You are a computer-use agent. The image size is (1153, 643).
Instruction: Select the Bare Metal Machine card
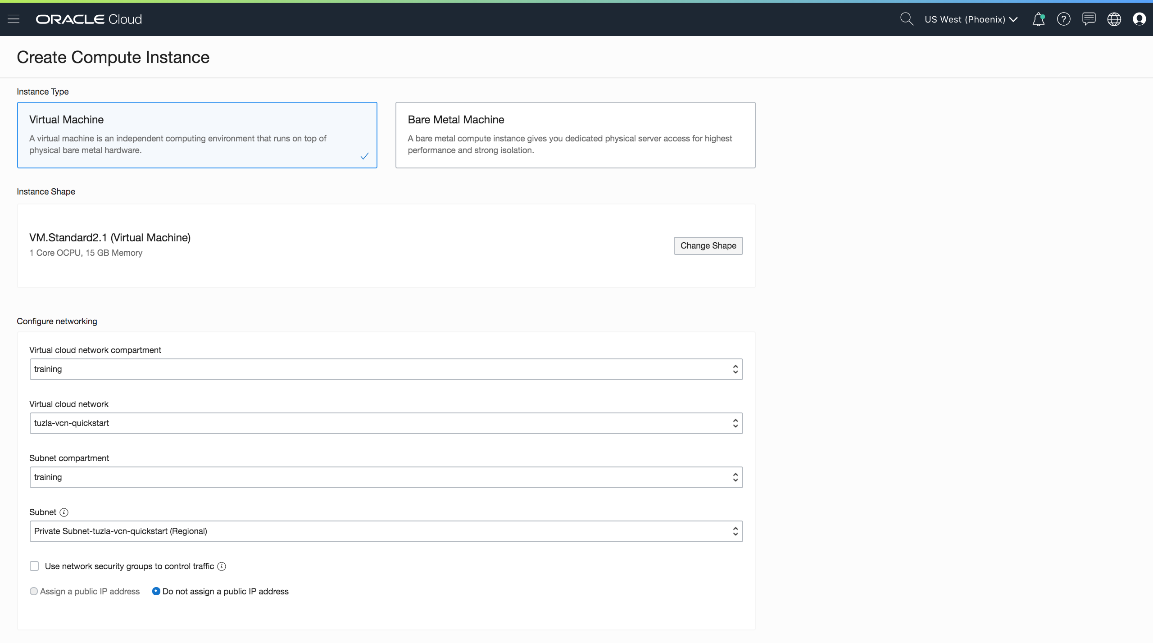click(x=575, y=135)
